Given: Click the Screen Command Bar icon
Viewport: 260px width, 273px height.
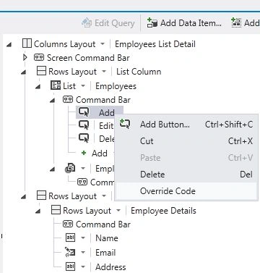Looking at the screenshot, I should pyautogui.click(x=39, y=57).
